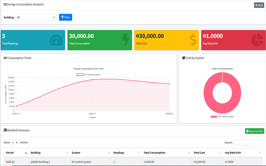Click the pie icon beside Cost by System
The image size is (266, 166).
tap(184, 58)
